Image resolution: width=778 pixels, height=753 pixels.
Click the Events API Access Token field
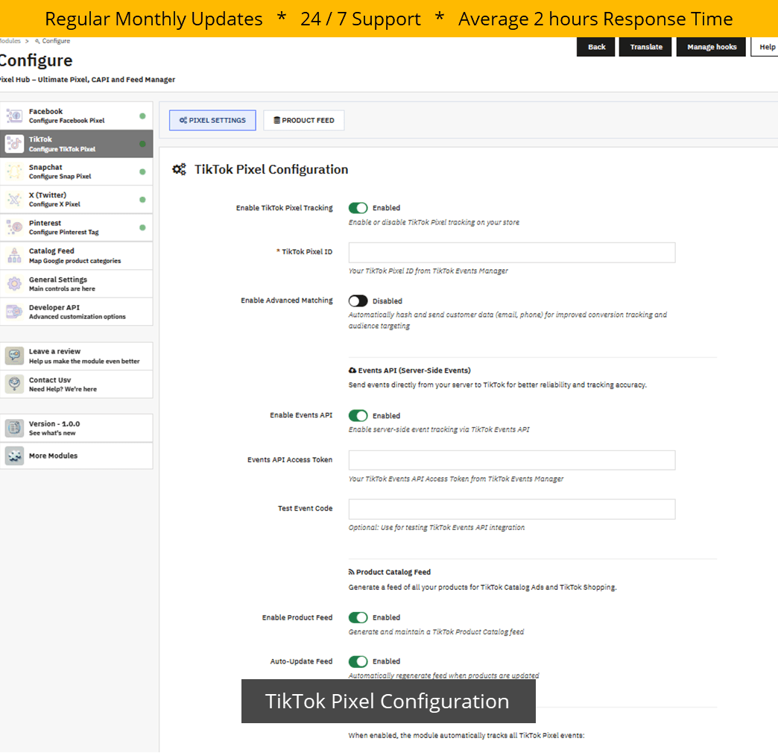pyautogui.click(x=512, y=460)
